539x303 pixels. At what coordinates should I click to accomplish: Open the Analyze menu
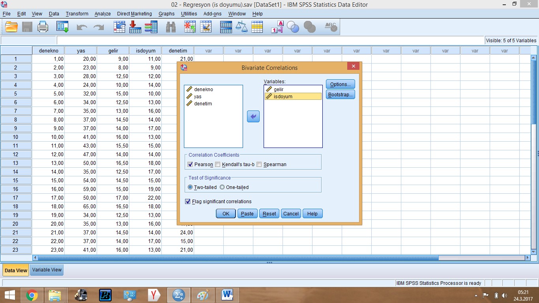(x=103, y=14)
